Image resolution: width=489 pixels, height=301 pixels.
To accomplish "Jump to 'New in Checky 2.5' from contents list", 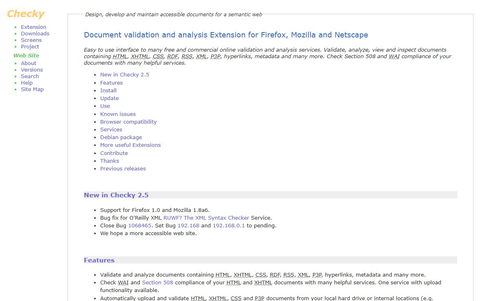I will 125,75.
